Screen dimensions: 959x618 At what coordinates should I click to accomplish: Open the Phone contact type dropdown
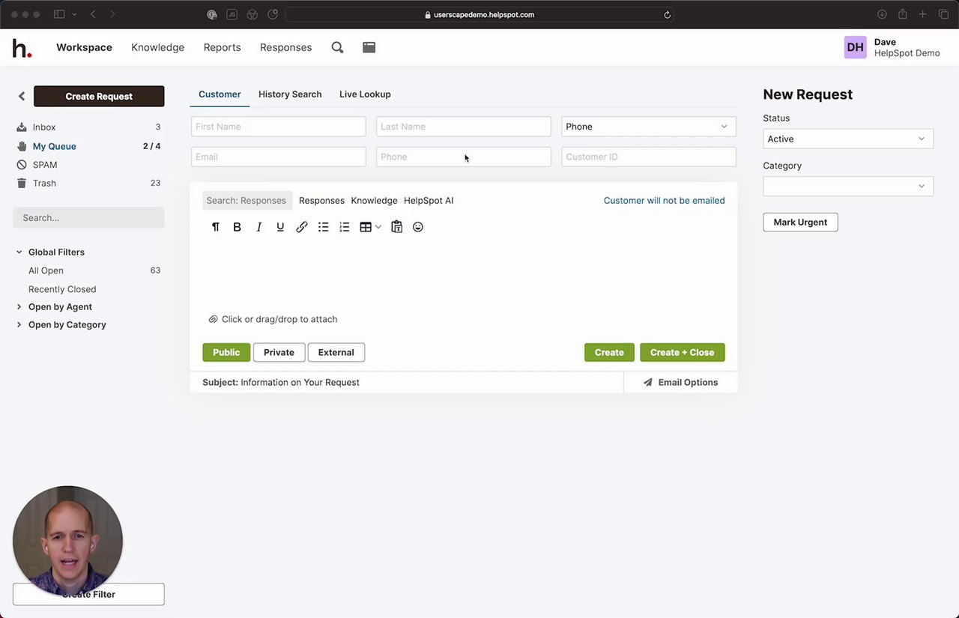coord(649,127)
